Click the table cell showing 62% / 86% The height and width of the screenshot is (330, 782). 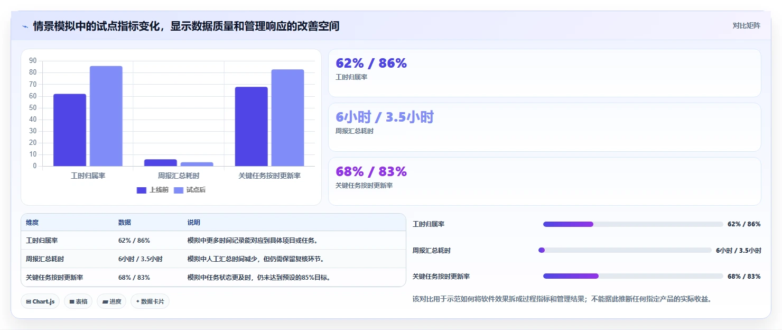tap(134, 241)
